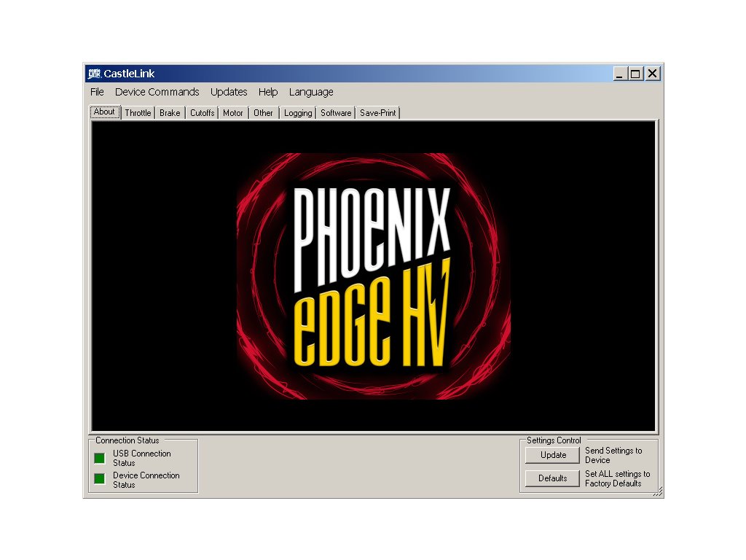Switch to the Motor tab
746x560 pixels.
[x=233, y=113]
